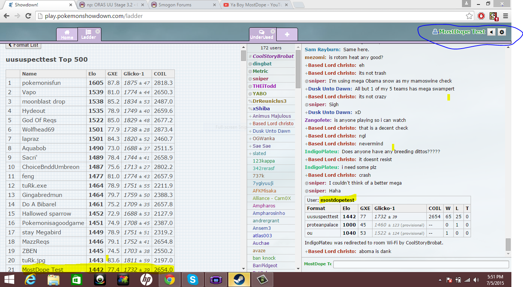Open the Home tab in Showdown

(x=67, y=34)
